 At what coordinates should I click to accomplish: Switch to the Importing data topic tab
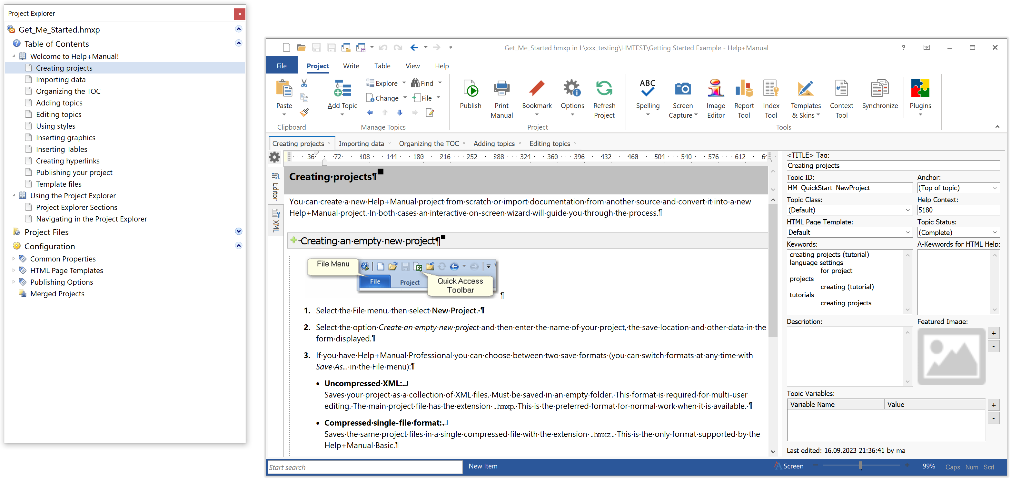[x=361, y=144]
